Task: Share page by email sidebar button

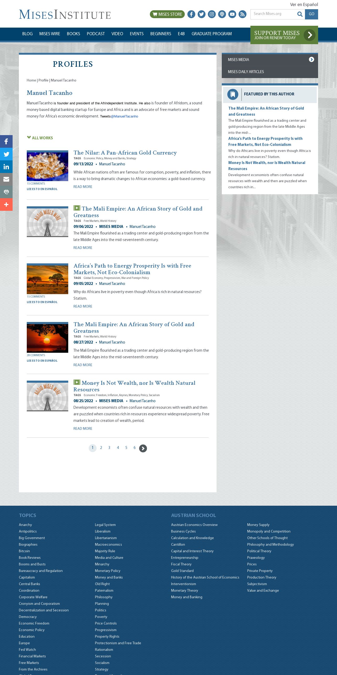Action: coord(6,179)
